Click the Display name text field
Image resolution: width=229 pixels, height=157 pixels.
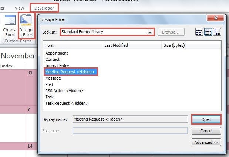(x=130, y=119)
